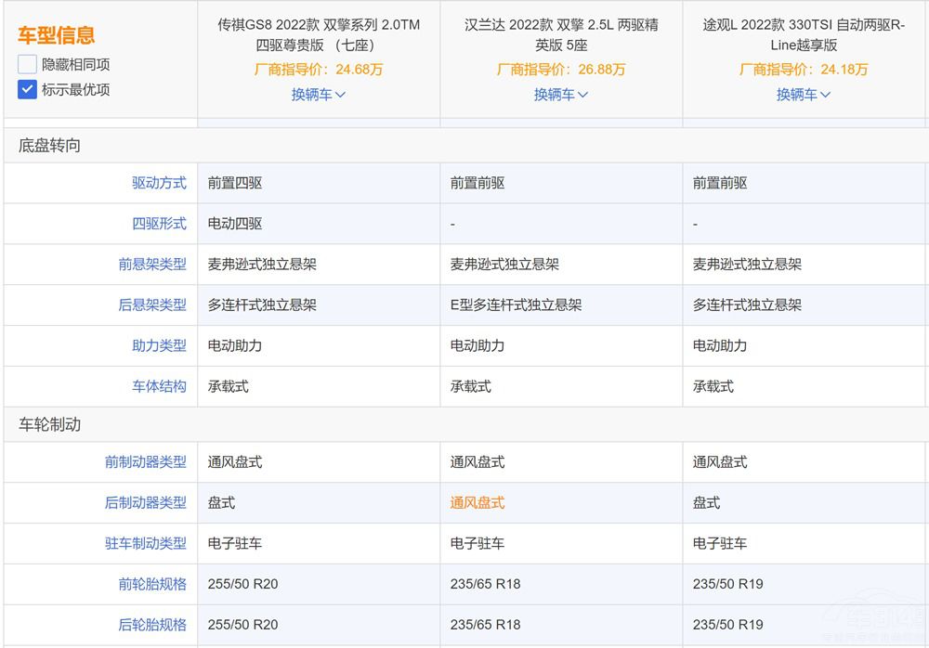Click the 后轮胎规格 parameter link
The height and width of the screenshot is (648, 929).
[152, 625]
